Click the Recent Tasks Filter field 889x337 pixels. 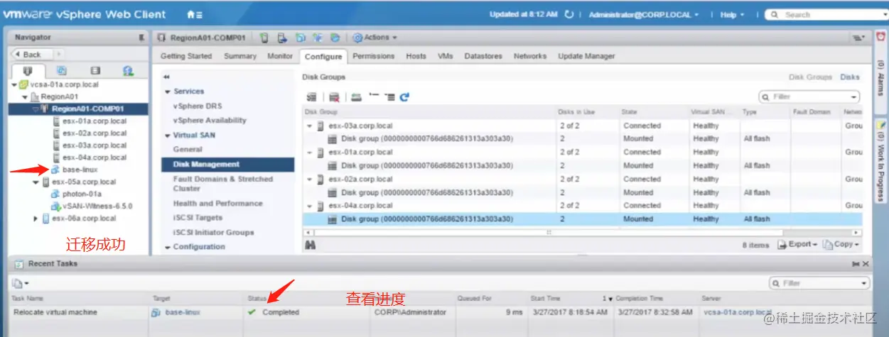pyautogui.click(x=819, y=283)
